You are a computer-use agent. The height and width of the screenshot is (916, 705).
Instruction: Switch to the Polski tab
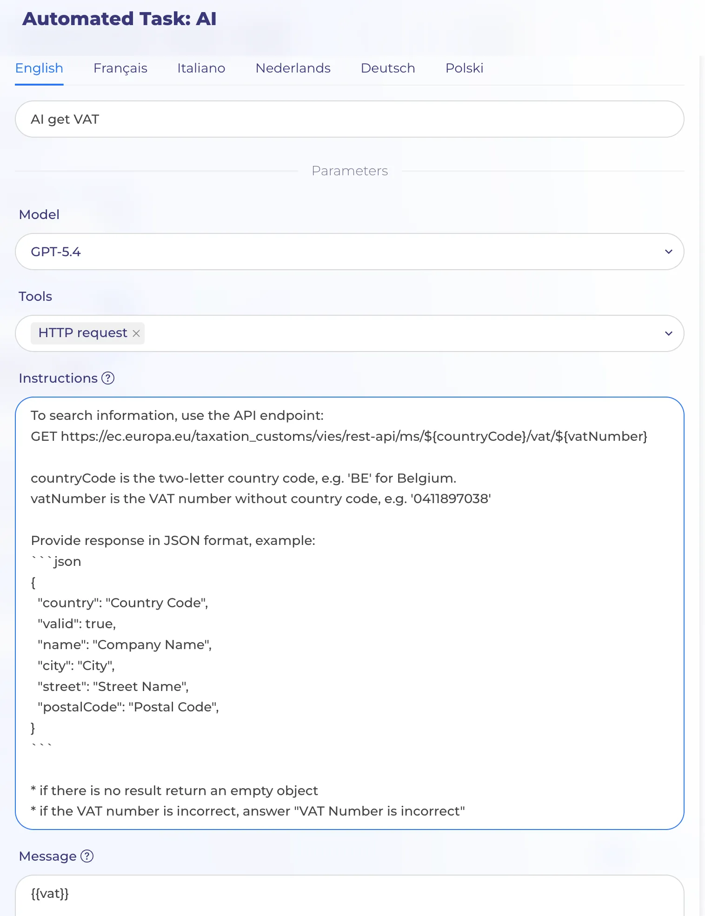(465, 68)
